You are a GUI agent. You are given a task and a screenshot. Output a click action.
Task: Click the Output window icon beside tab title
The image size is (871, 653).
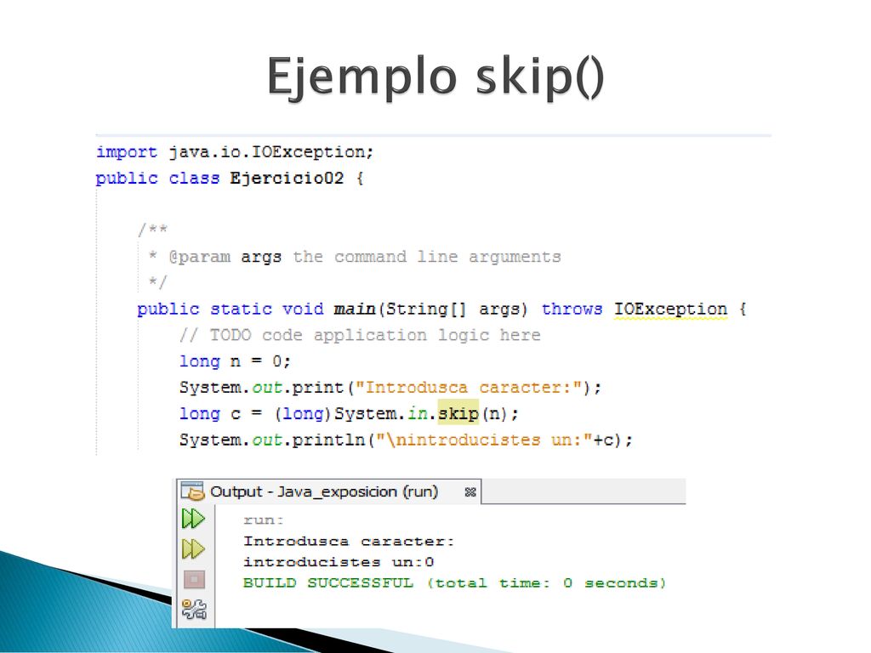coord(192,491)
